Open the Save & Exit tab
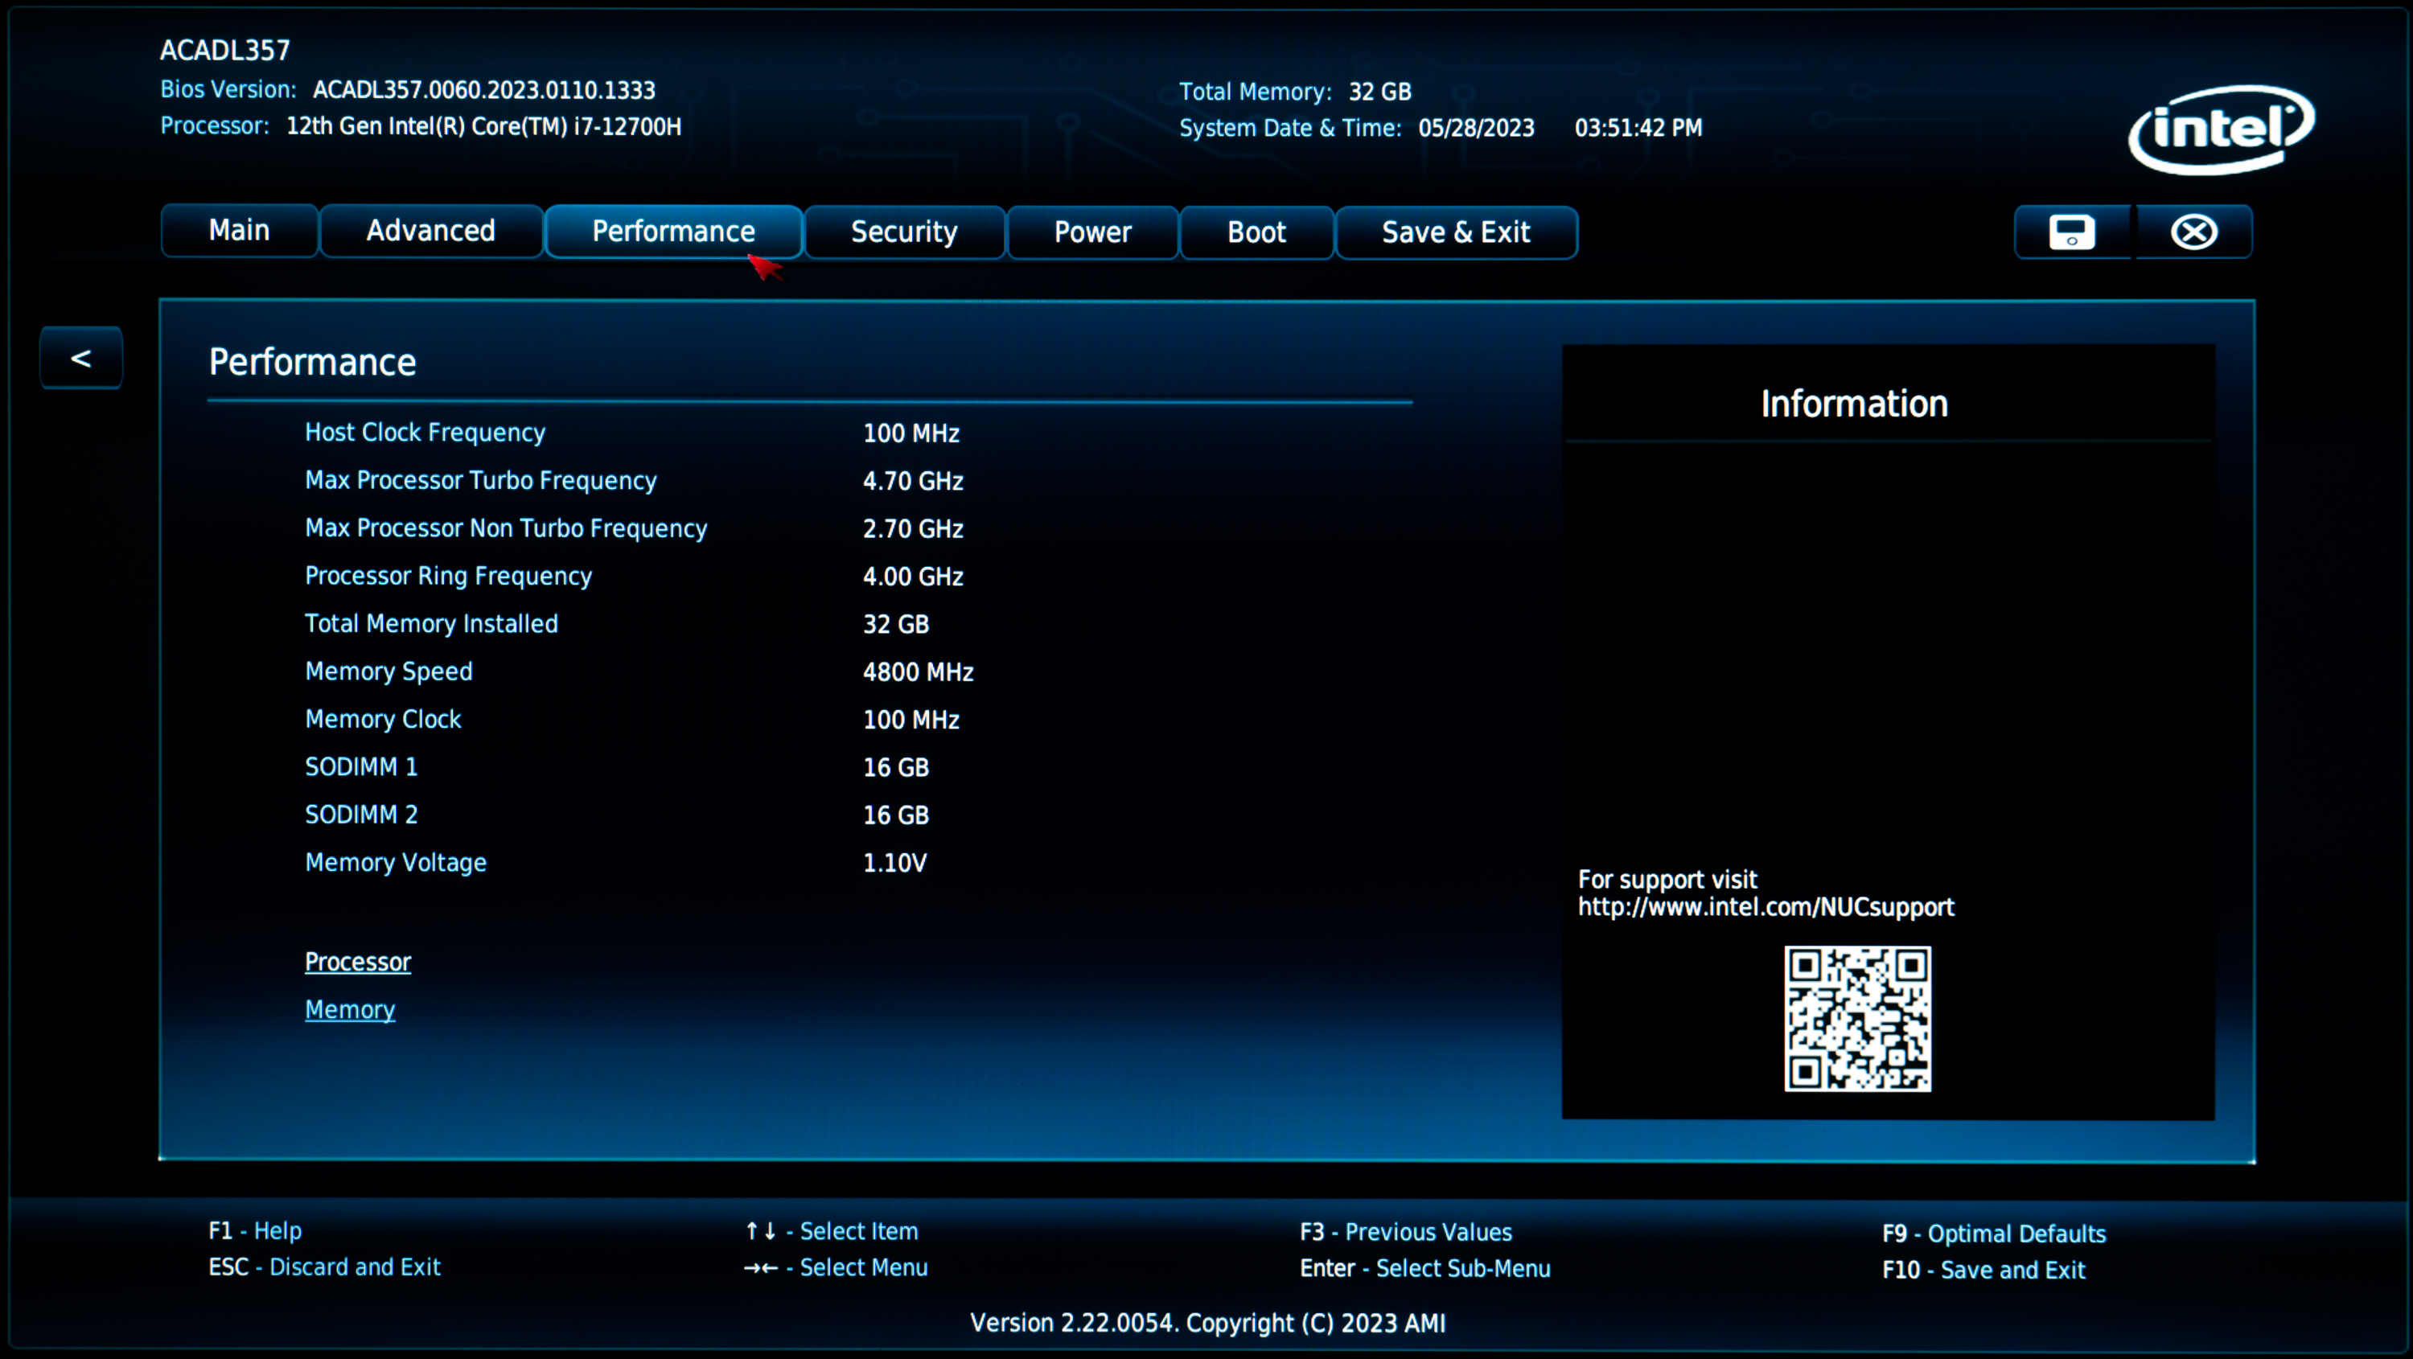 click(1455, 232)
